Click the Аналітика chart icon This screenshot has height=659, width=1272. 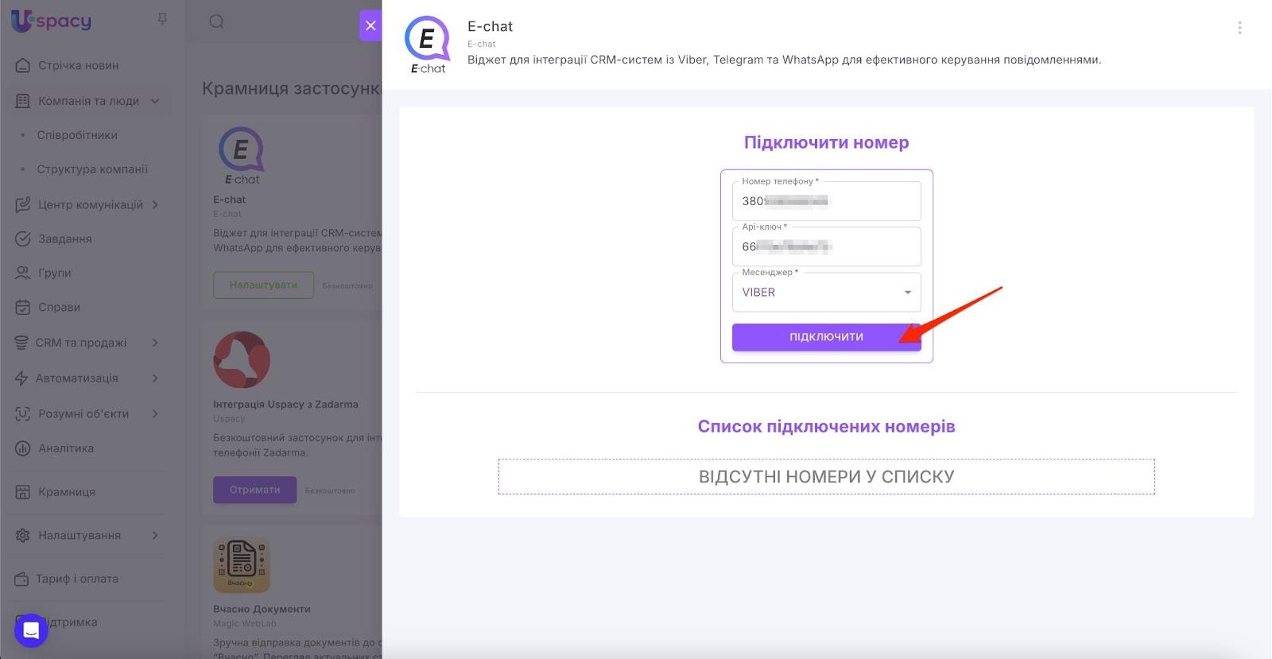click(x=23, y=448)
